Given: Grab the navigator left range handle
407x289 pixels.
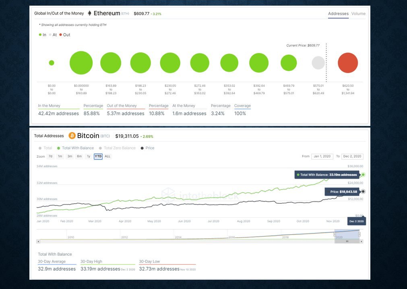Looking at the screenshot, I should [335, 235].
